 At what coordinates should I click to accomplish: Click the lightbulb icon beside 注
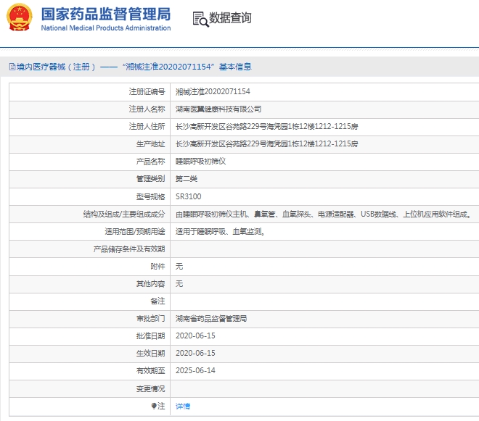[x=154, y=406]
